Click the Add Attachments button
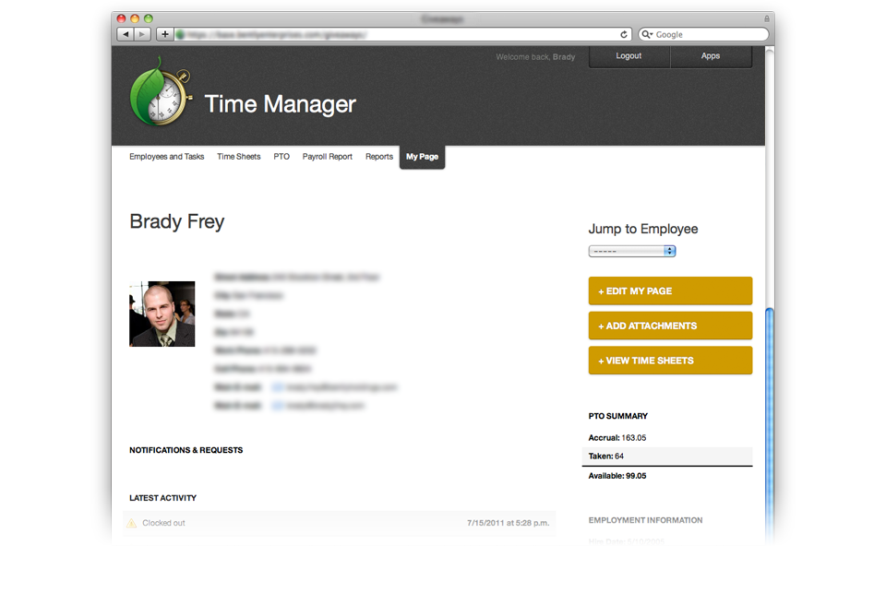Image resolution: width=886 pixels, height=593 pixels. [670, 326]
